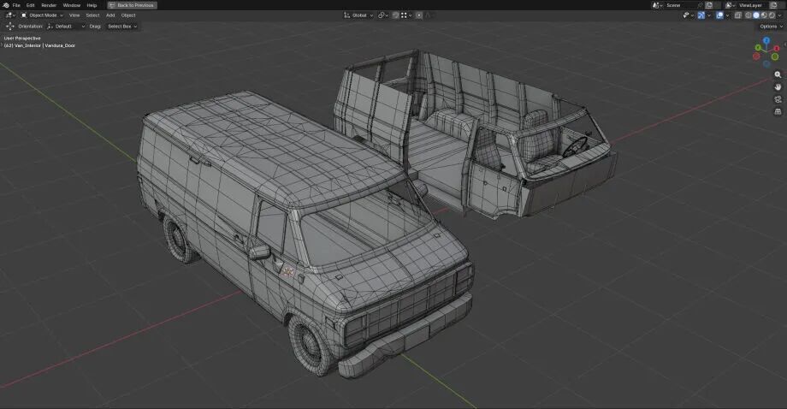
Task: Open the Edit menu
Action: pos(31,5)
